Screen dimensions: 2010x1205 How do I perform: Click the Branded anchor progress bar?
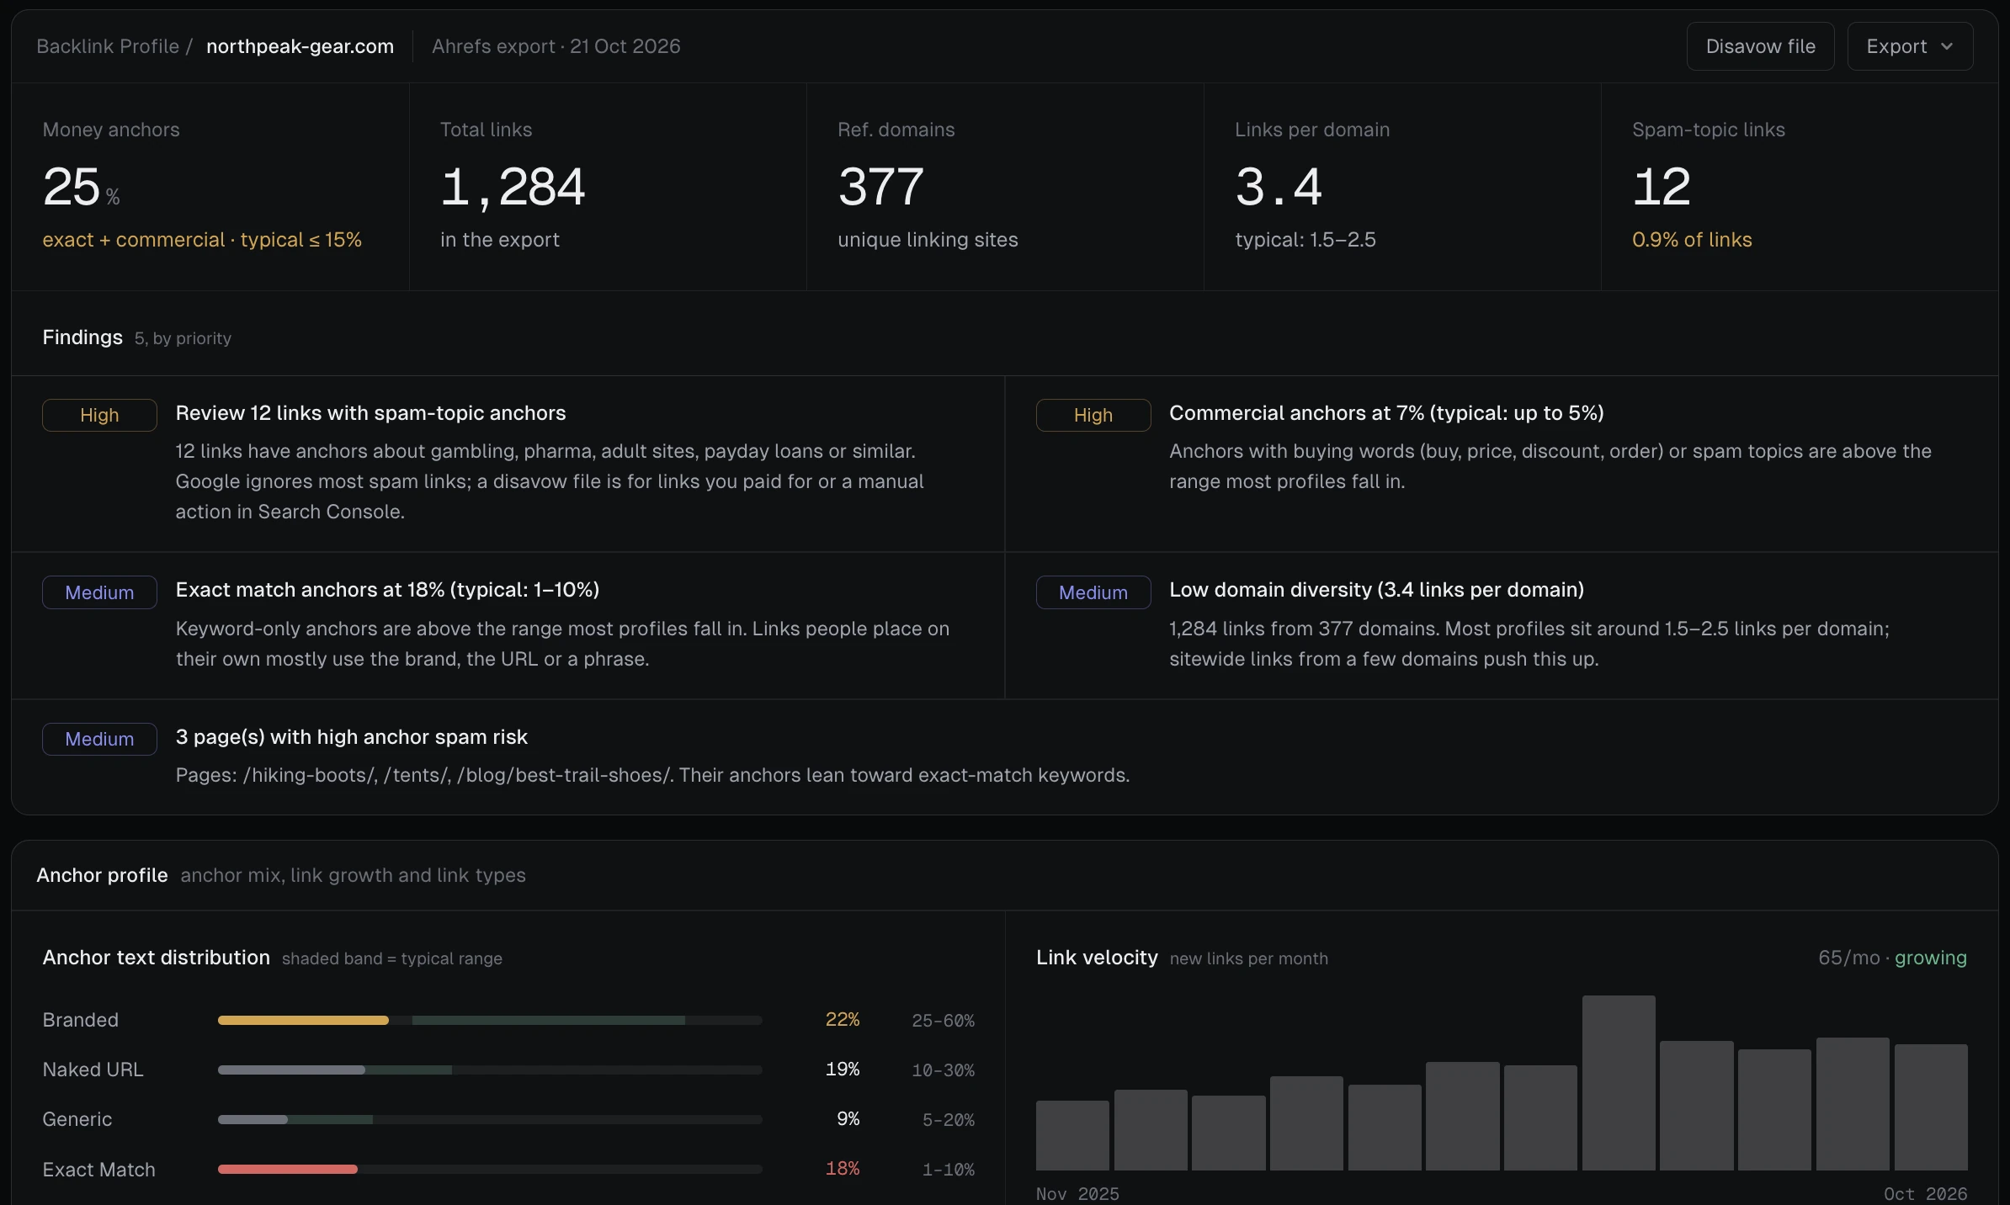(490, 1020)
